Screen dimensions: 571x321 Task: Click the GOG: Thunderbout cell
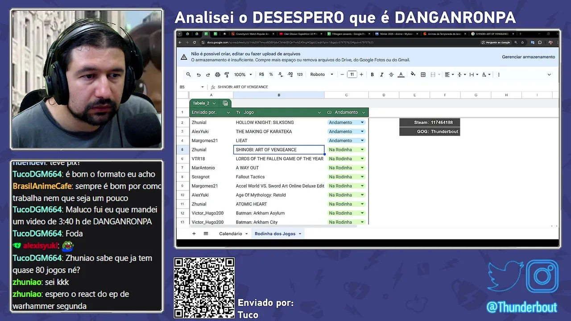click(x=430, y=132)
